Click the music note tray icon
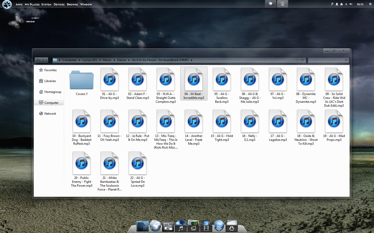 tap(332, 4)
